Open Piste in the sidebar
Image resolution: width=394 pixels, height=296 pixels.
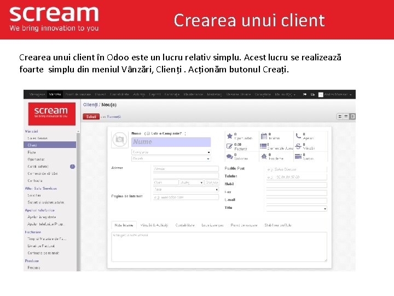(32, 152)
